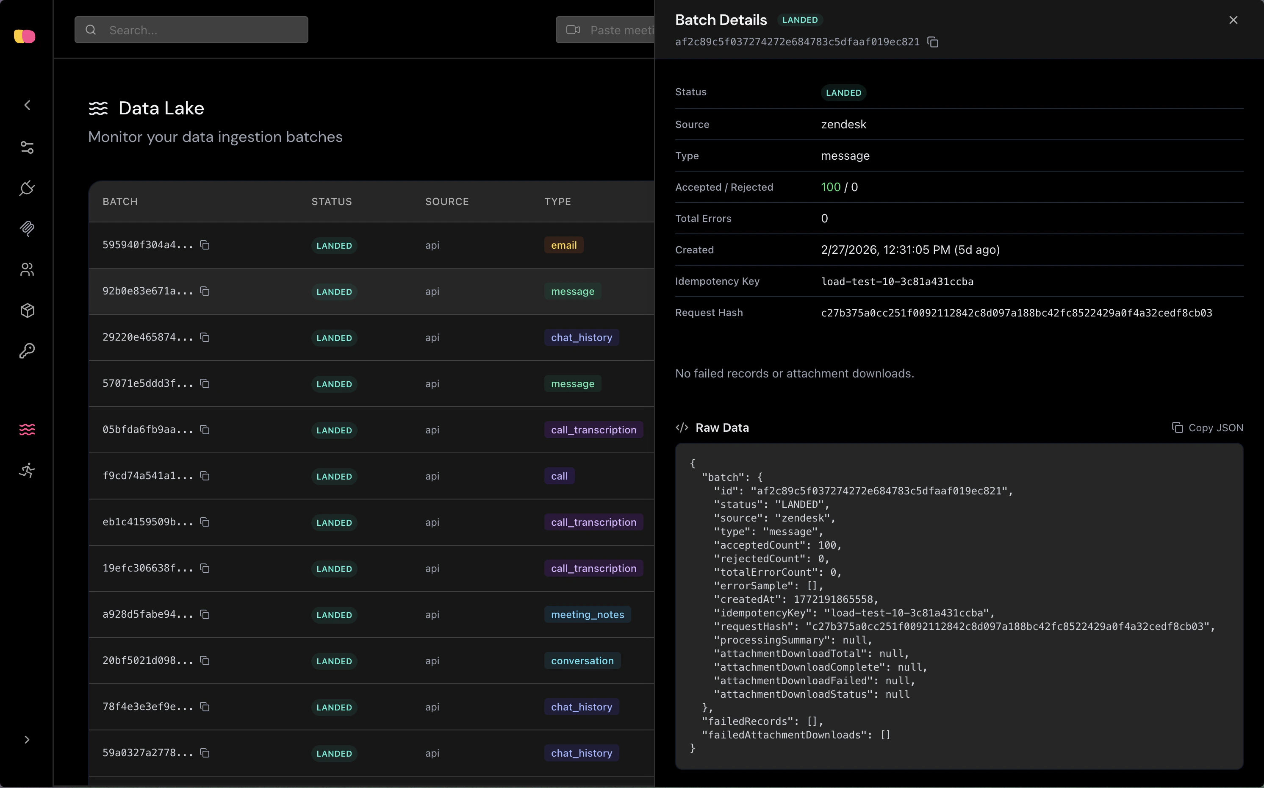Click the call type tag
The image size is (1264, 788).
point(559,476)
